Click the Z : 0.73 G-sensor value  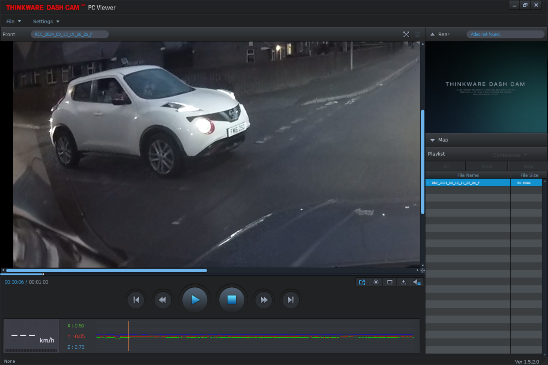(76, 347)
